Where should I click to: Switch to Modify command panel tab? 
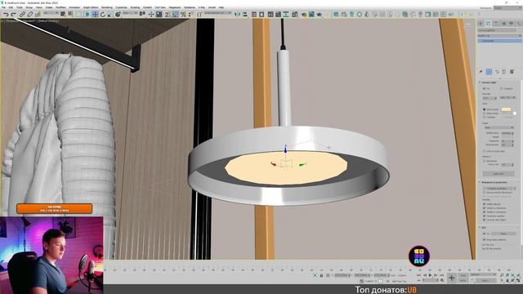[489, 24]
